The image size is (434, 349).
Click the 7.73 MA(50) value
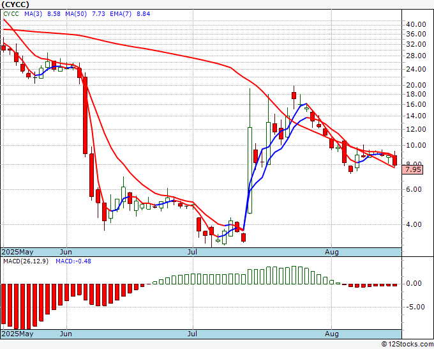98,14
